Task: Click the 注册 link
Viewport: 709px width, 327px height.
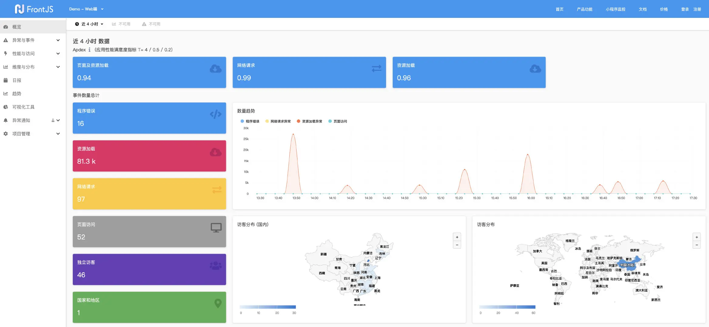Action: [x=697, y=9]
